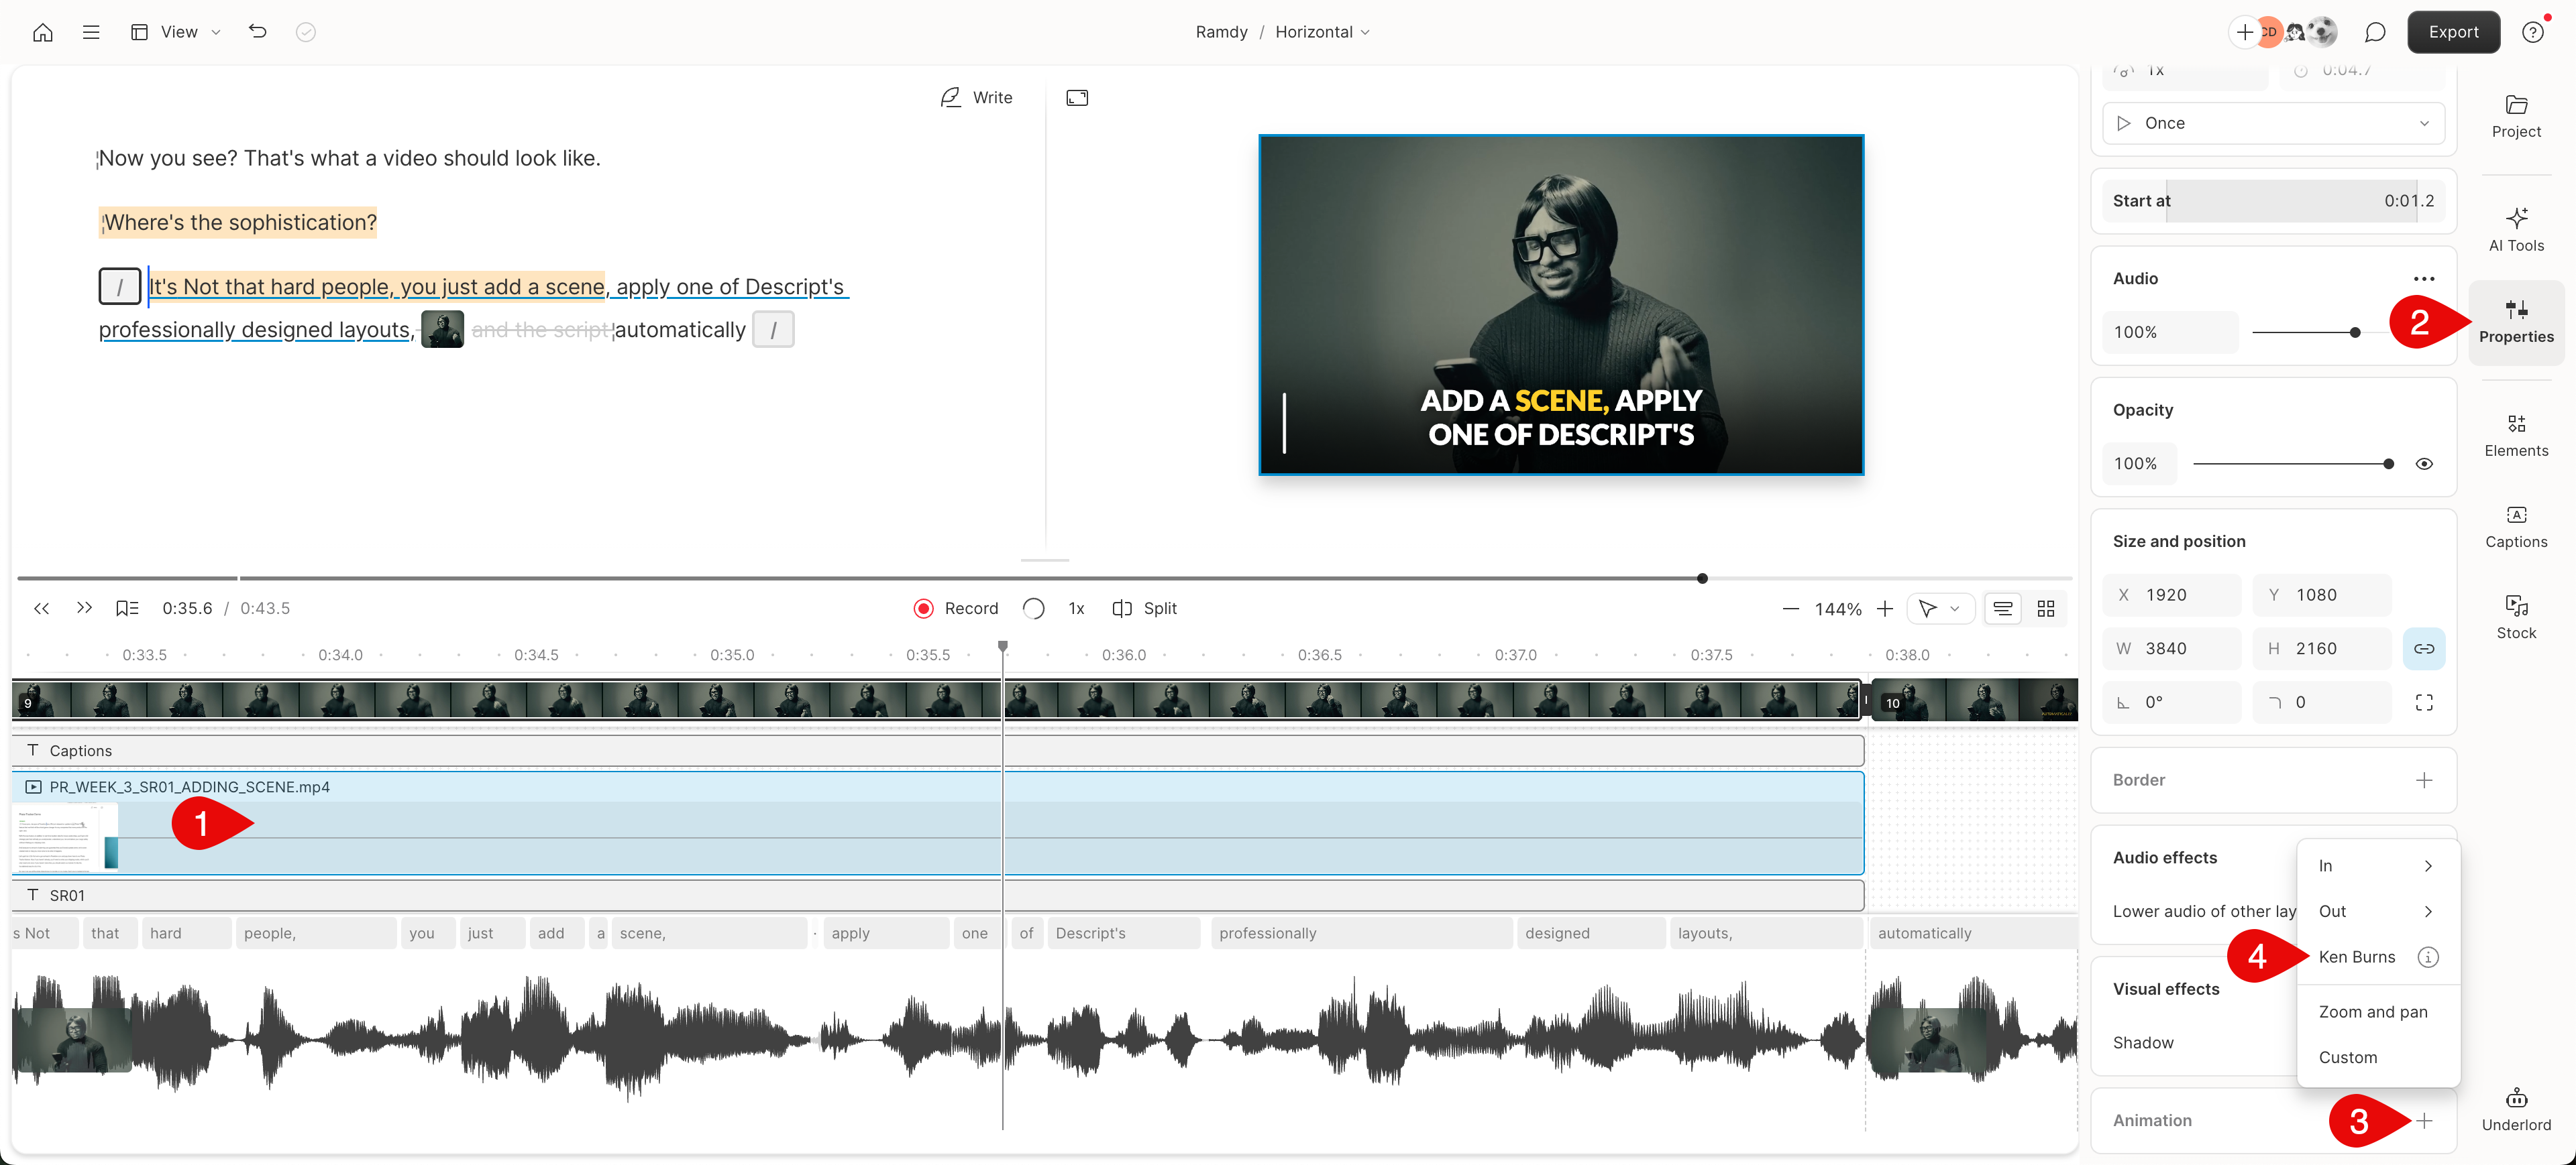Click the Split clip icon
Viewport: 2576px width, 1165px height.
1122,607
